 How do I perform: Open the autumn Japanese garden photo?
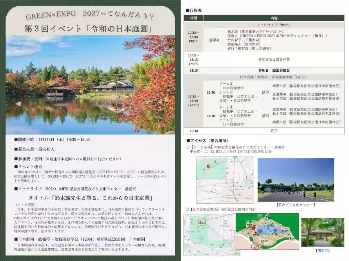[90, 85]
